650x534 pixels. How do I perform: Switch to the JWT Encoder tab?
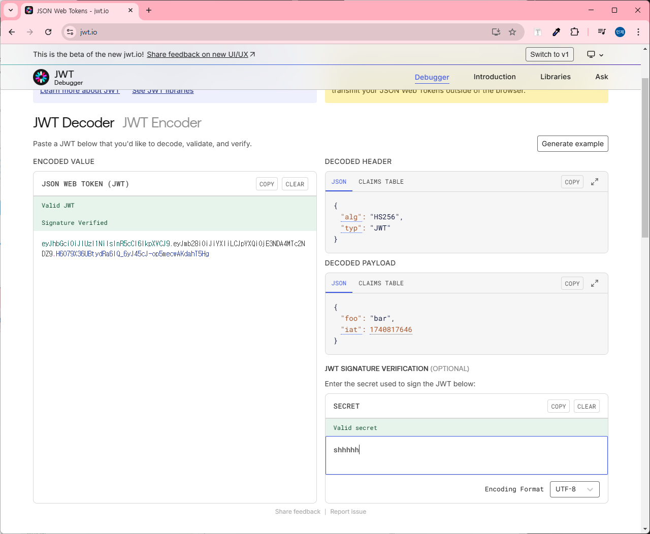162,123
